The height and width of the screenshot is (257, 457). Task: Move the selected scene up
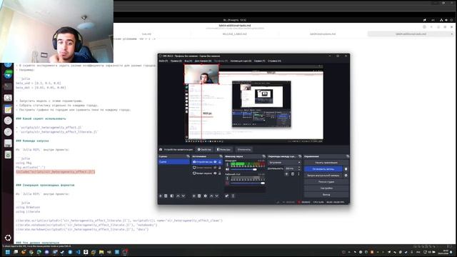tap(178, 196)
